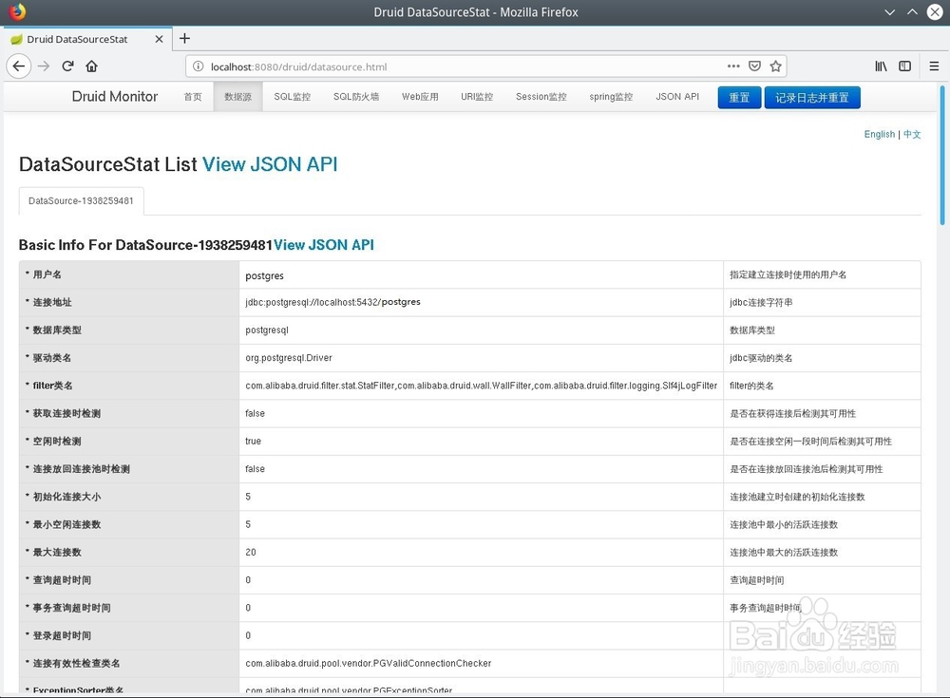Open the SQL监控 nav item

[x=292, y=97]
